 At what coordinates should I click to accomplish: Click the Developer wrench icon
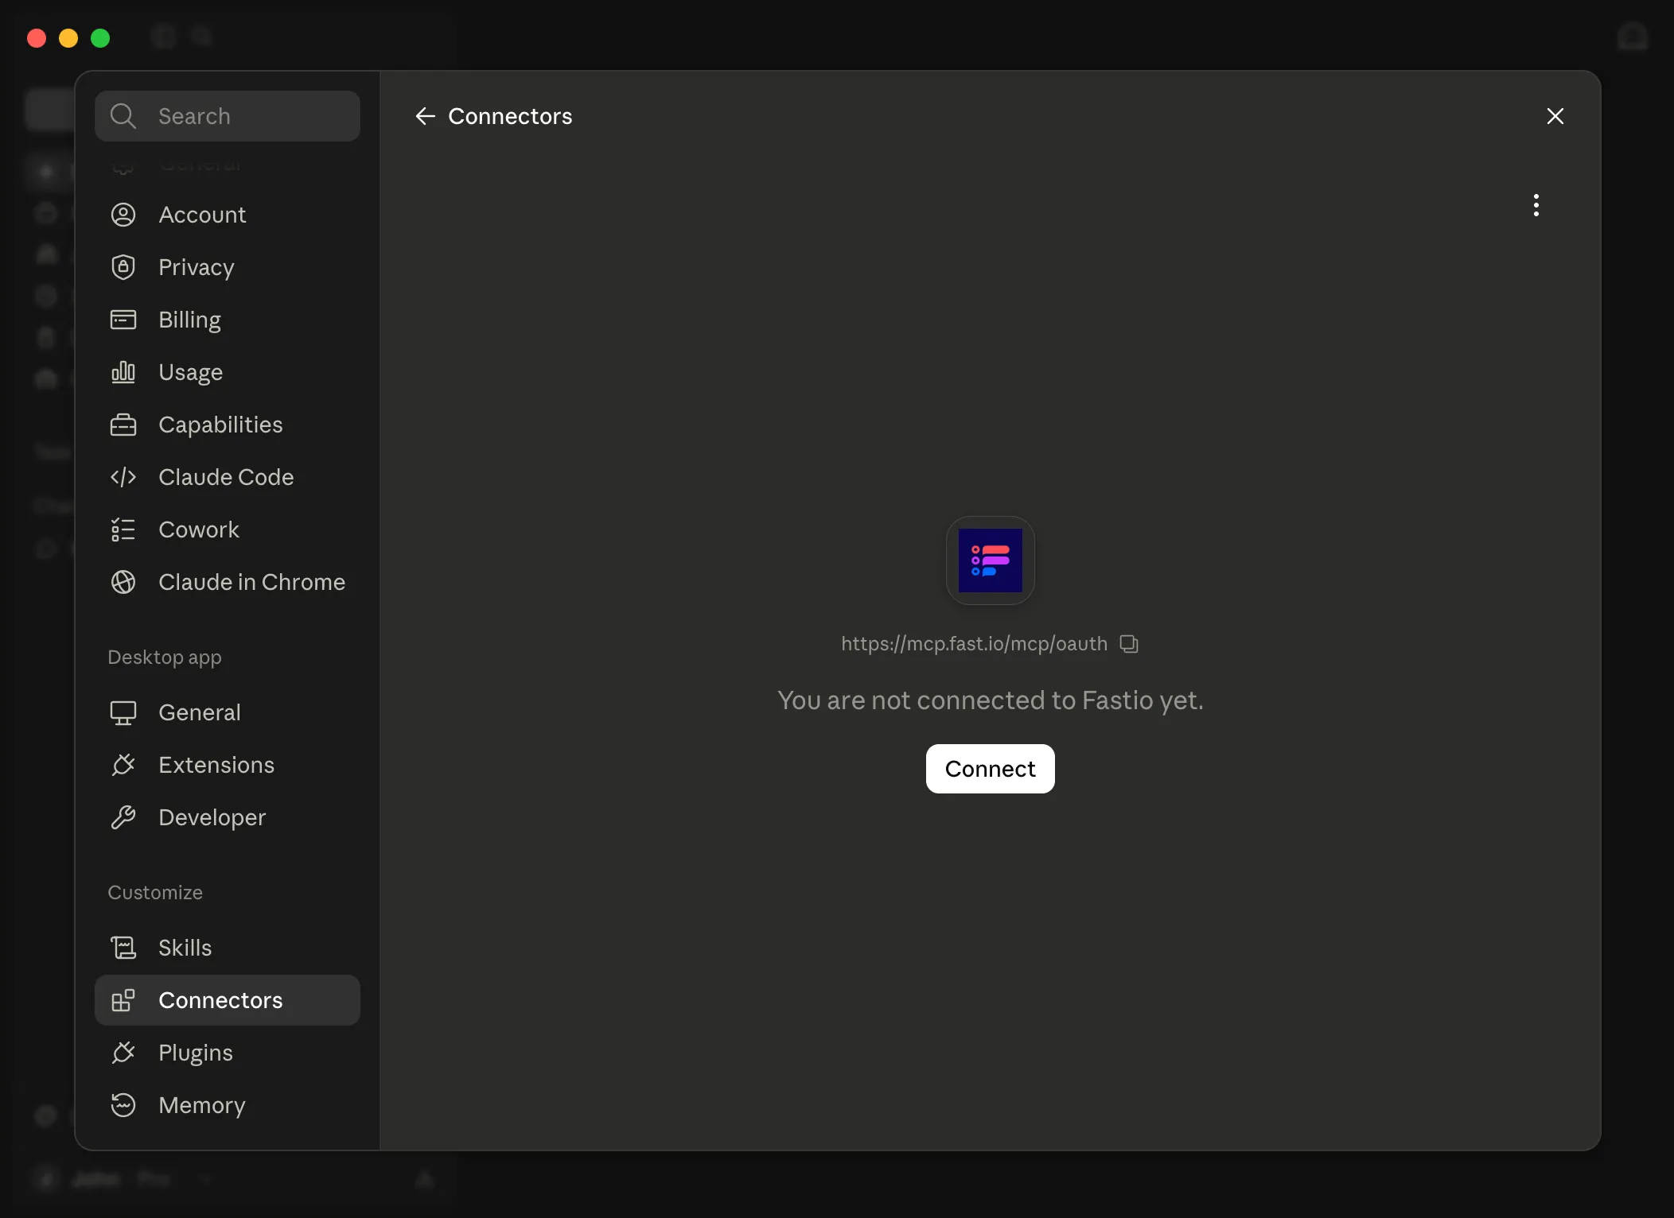(x=123, y=817)
